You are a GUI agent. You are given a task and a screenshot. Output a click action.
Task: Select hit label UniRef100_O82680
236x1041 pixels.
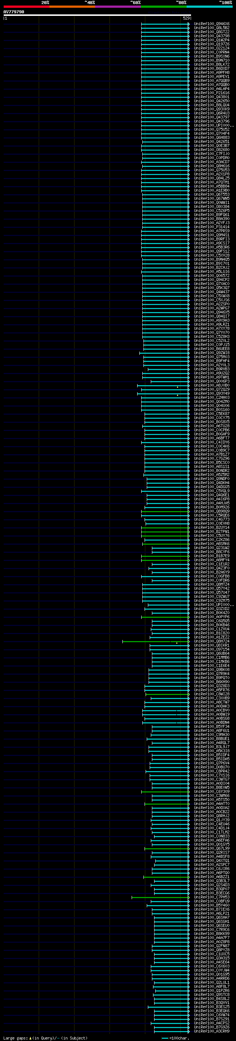point(212,150)
